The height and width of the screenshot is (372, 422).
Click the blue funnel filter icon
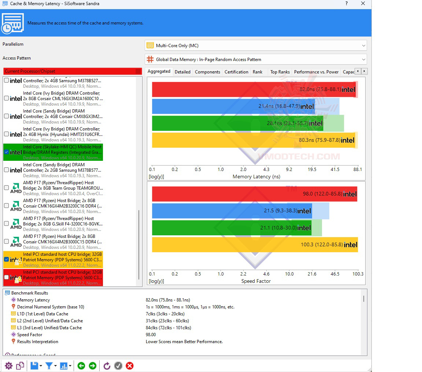coord(49,365)
